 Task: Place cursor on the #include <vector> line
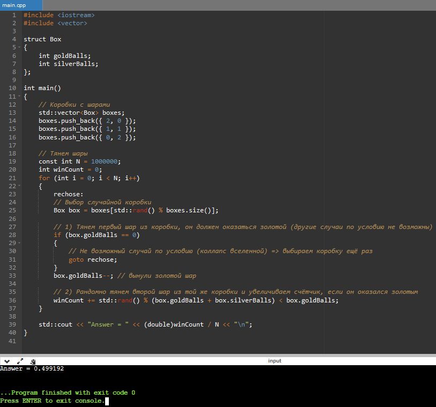55,23
